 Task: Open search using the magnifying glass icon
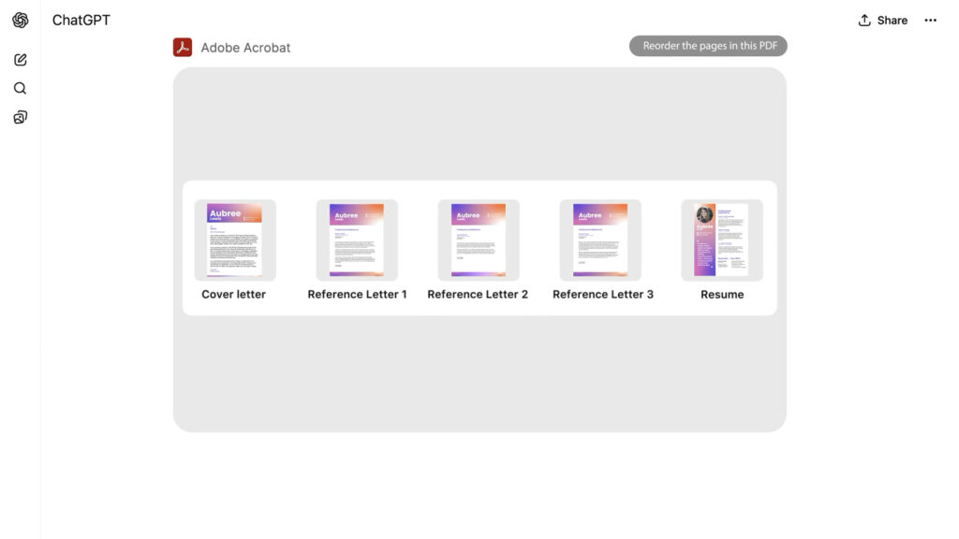tap(21, 89)
